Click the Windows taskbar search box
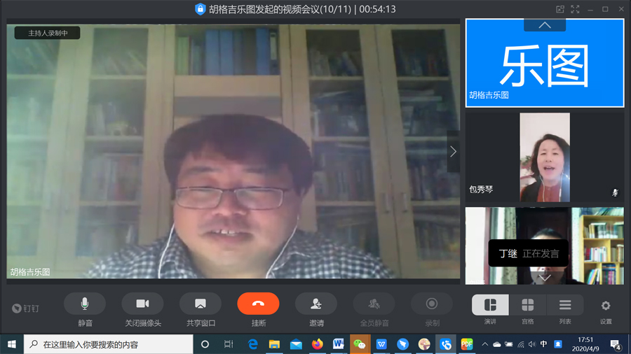 point(109,344)
